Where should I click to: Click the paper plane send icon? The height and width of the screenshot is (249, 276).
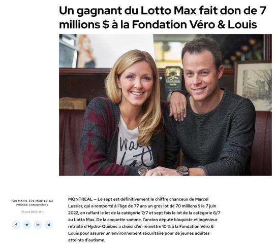49,225
